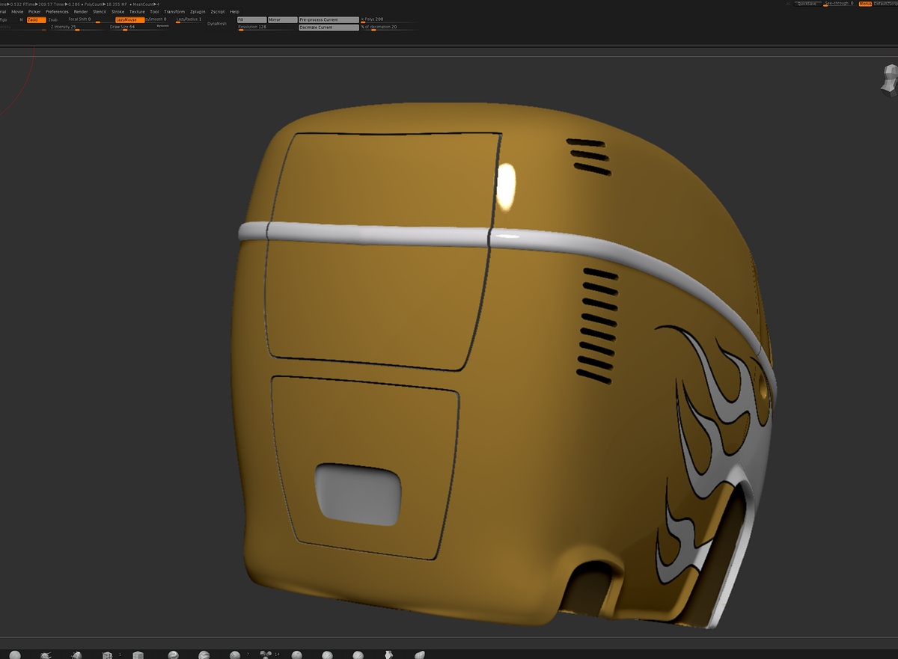Toggle the Dynamic draw size option
898x659 pixels.
162,26
